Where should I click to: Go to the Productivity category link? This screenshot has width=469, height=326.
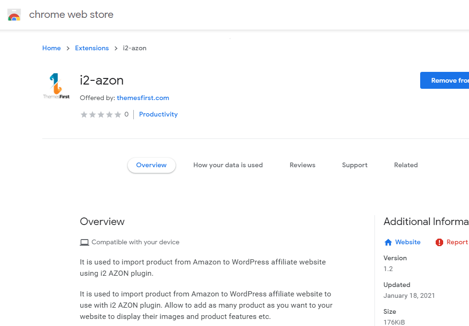(158, 115)
